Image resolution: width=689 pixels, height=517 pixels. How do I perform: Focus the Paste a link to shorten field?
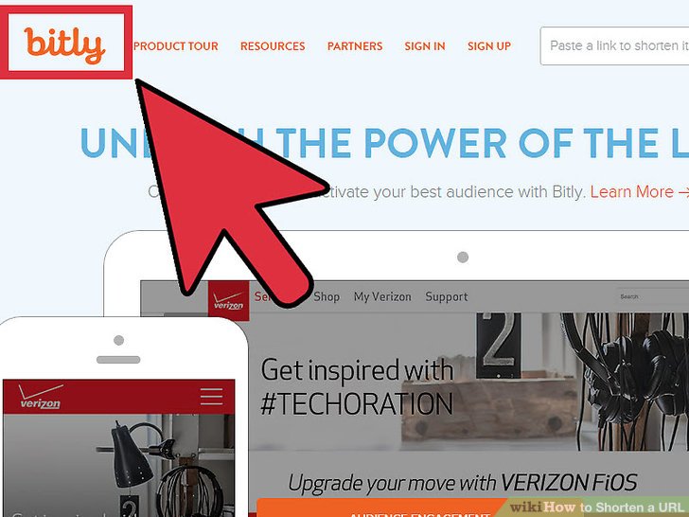(614, 45)
